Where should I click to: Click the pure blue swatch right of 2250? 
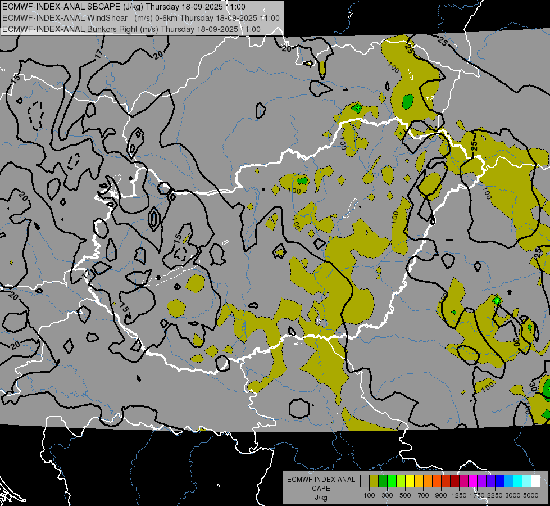pos(500,481)
